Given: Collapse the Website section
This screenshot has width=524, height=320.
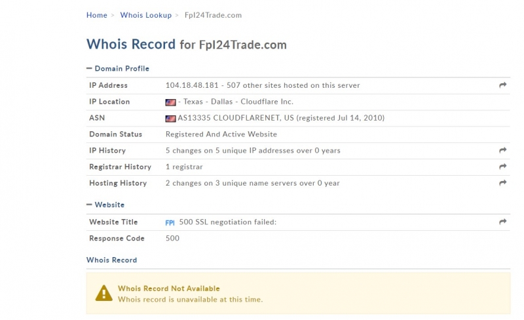Looking at the screenshot, I should coord(105,205).
